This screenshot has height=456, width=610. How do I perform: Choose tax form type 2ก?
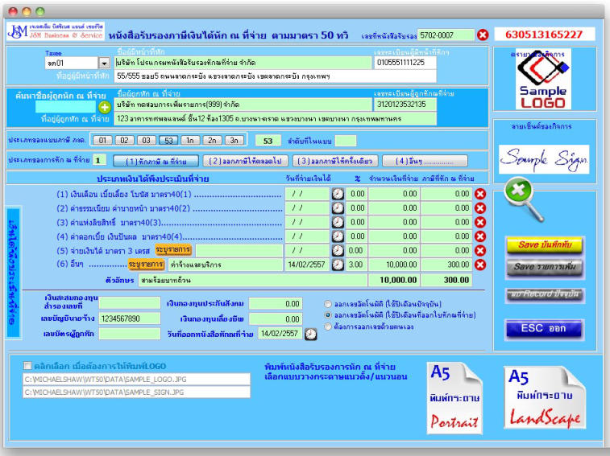pyautogui.click(x=213, y=140)
